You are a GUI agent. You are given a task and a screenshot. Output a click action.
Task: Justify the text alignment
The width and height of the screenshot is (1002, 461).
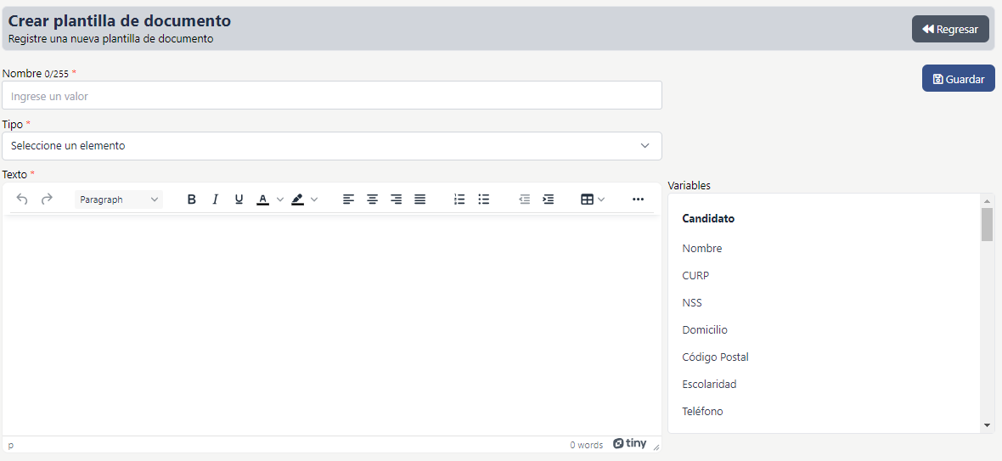click(x=419, y=200)
